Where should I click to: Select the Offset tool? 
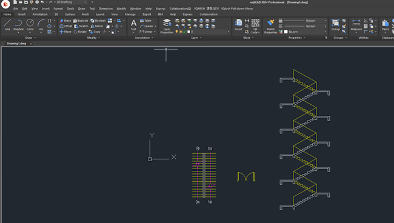click(x=66, y=26)
